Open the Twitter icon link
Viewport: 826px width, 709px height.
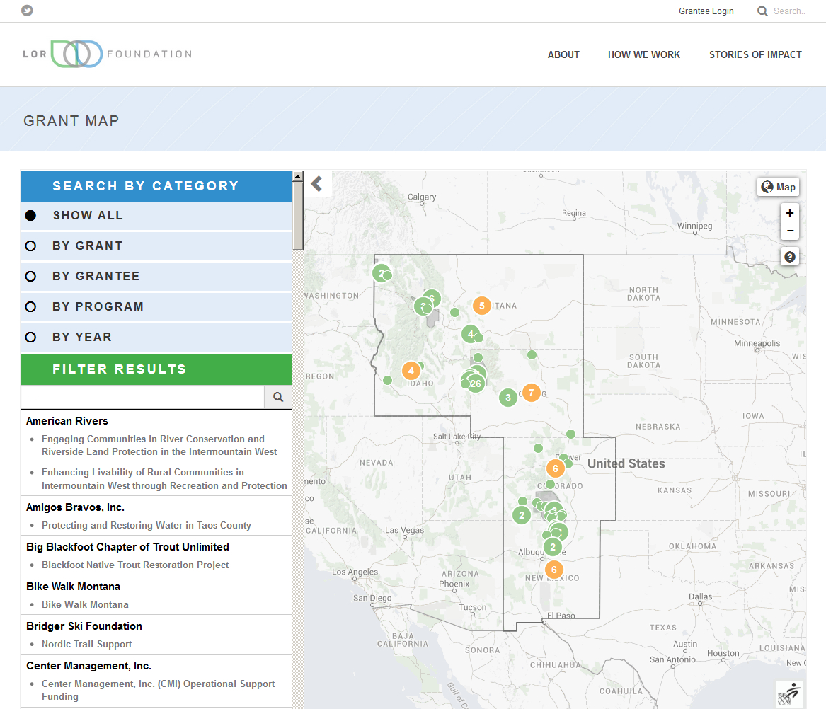click(27, 11)
